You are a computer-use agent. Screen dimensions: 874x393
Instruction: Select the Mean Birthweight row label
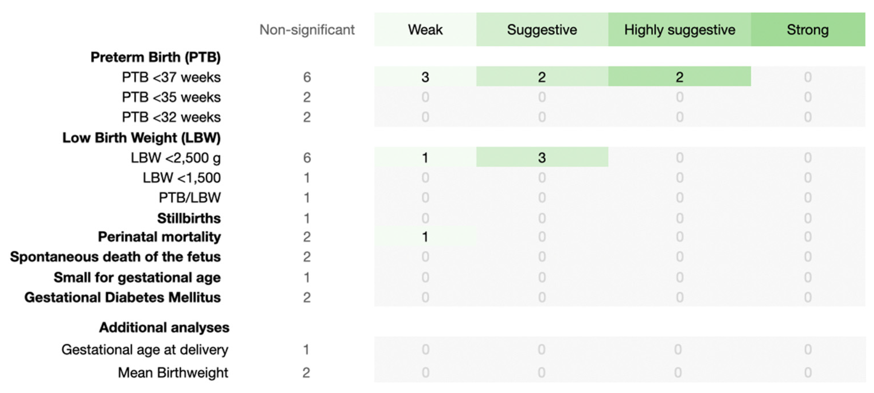click(x=173, y=373)
